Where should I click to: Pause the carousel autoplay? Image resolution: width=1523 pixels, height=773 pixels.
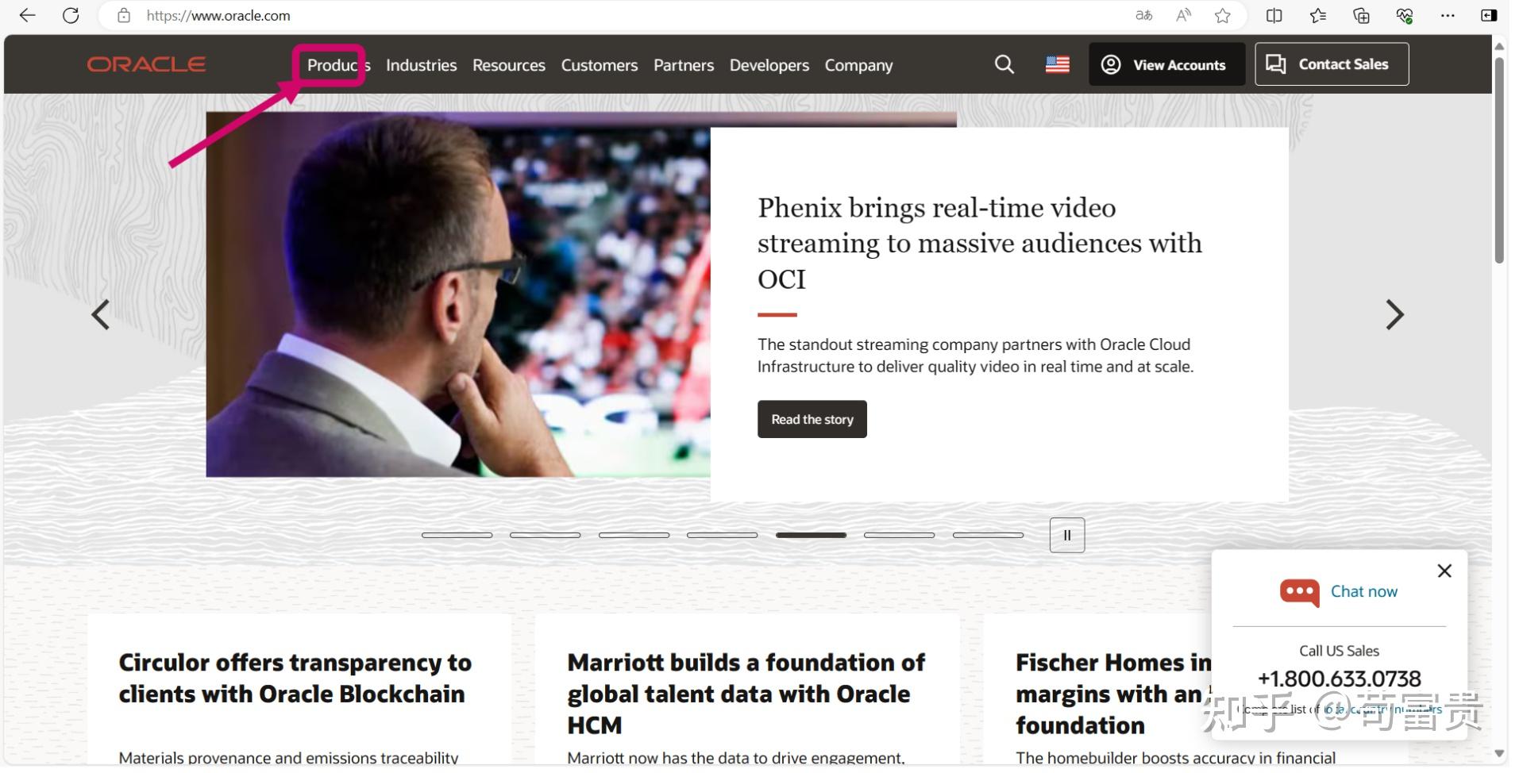click(x=1066, y=535)
